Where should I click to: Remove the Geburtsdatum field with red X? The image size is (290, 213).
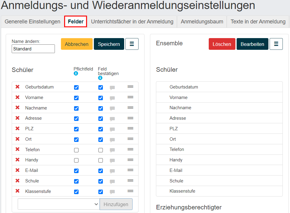pyautogui.click(x=18, y=87)
